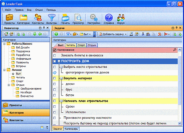184x133 pixels.
Task: Click the red flag icon
Action: pyautogui.click(x=166, y=34)
